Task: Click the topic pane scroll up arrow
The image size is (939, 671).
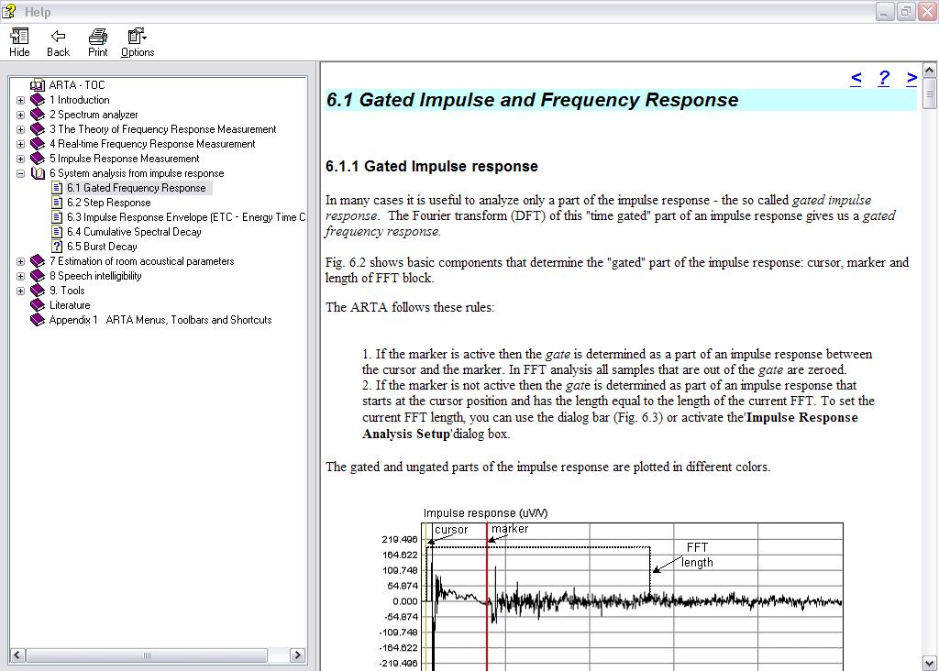Action: [930, 71]
